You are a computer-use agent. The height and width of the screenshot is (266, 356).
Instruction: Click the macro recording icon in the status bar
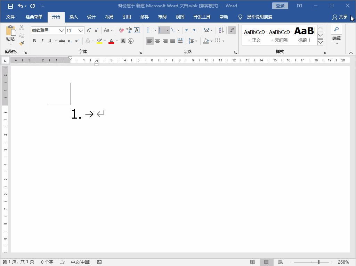pyautogui.click(x=99, y=262)
